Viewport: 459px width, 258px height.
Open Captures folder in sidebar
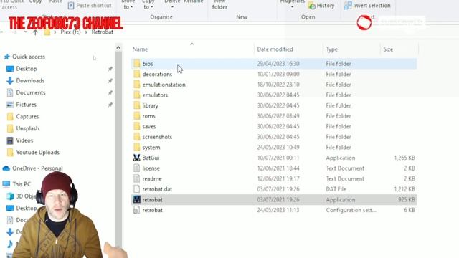coord(27,116)
